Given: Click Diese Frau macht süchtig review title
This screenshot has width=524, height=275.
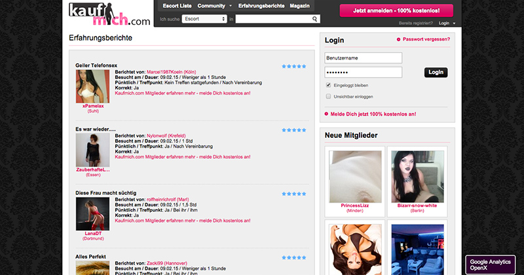Looking at the screenshot, I should (105, 193).
